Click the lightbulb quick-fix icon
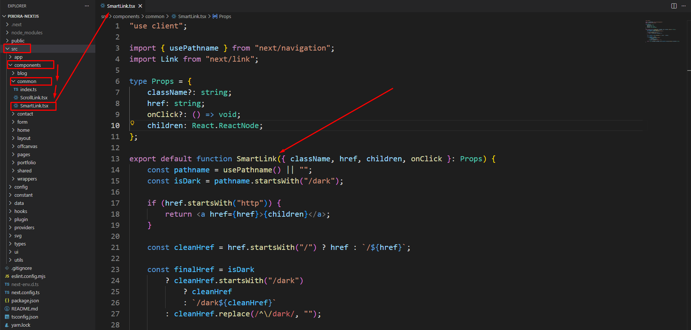 coord(132,123)
